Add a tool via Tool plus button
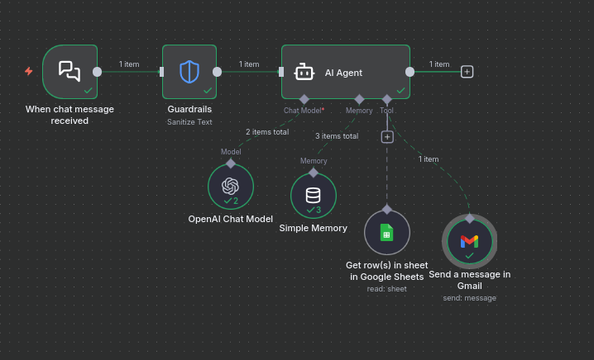 [387, 137]
